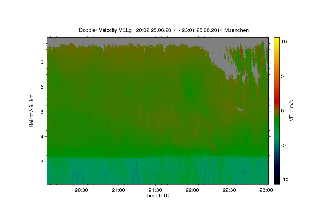Click the 23:00 time tick label
Screen dimensions: 332x221
coord(266,190)
